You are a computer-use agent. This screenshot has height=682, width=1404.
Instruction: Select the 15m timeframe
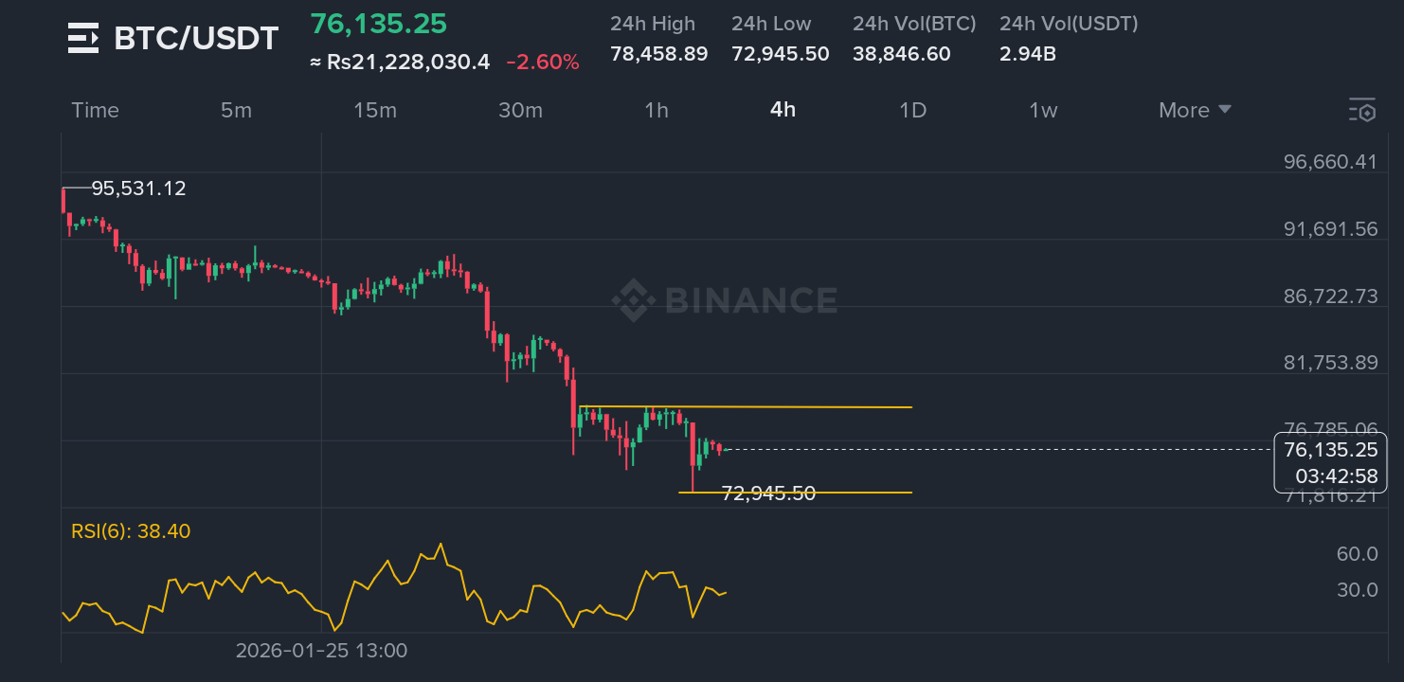375,110
